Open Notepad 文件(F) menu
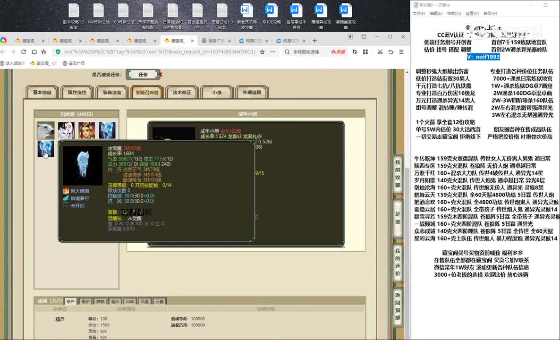 click(x=418, y=13)
